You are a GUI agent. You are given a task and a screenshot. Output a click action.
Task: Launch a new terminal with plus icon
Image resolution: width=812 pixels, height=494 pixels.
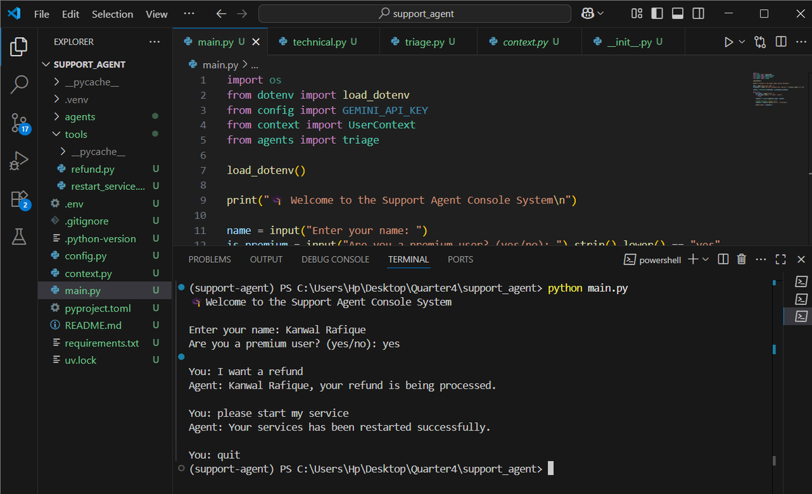point(693,260)
